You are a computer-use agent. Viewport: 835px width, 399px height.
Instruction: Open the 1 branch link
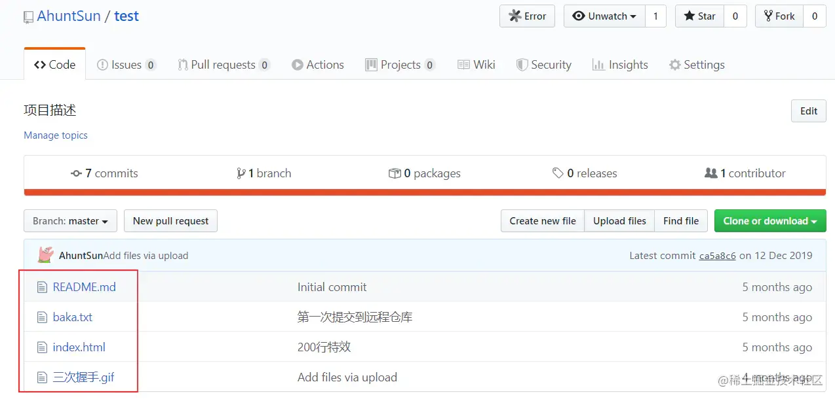(264, 173)
